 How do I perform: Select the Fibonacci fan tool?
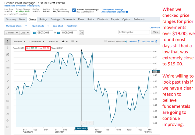tap(8, 127)
